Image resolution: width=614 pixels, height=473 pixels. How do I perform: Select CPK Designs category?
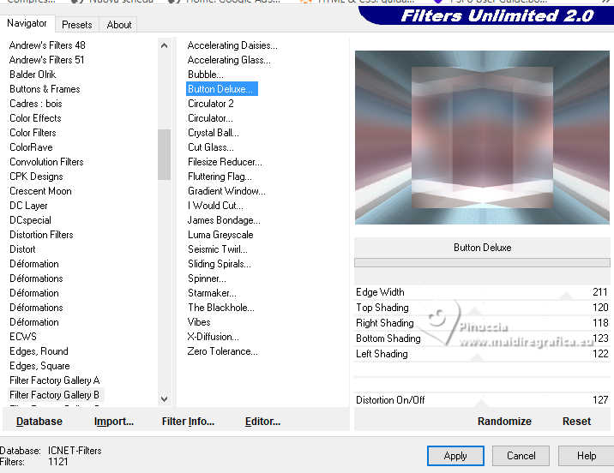coord(36,177)
